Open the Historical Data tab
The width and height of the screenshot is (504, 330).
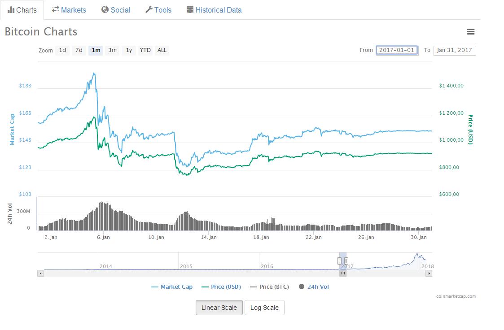point(214,10)
